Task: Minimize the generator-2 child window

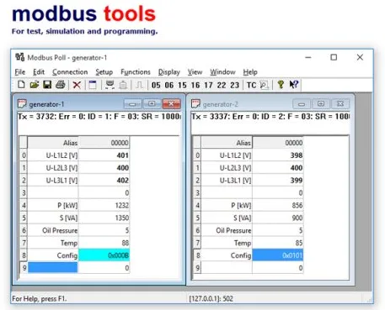Action: pyautogui.click(x=302, y=104)
